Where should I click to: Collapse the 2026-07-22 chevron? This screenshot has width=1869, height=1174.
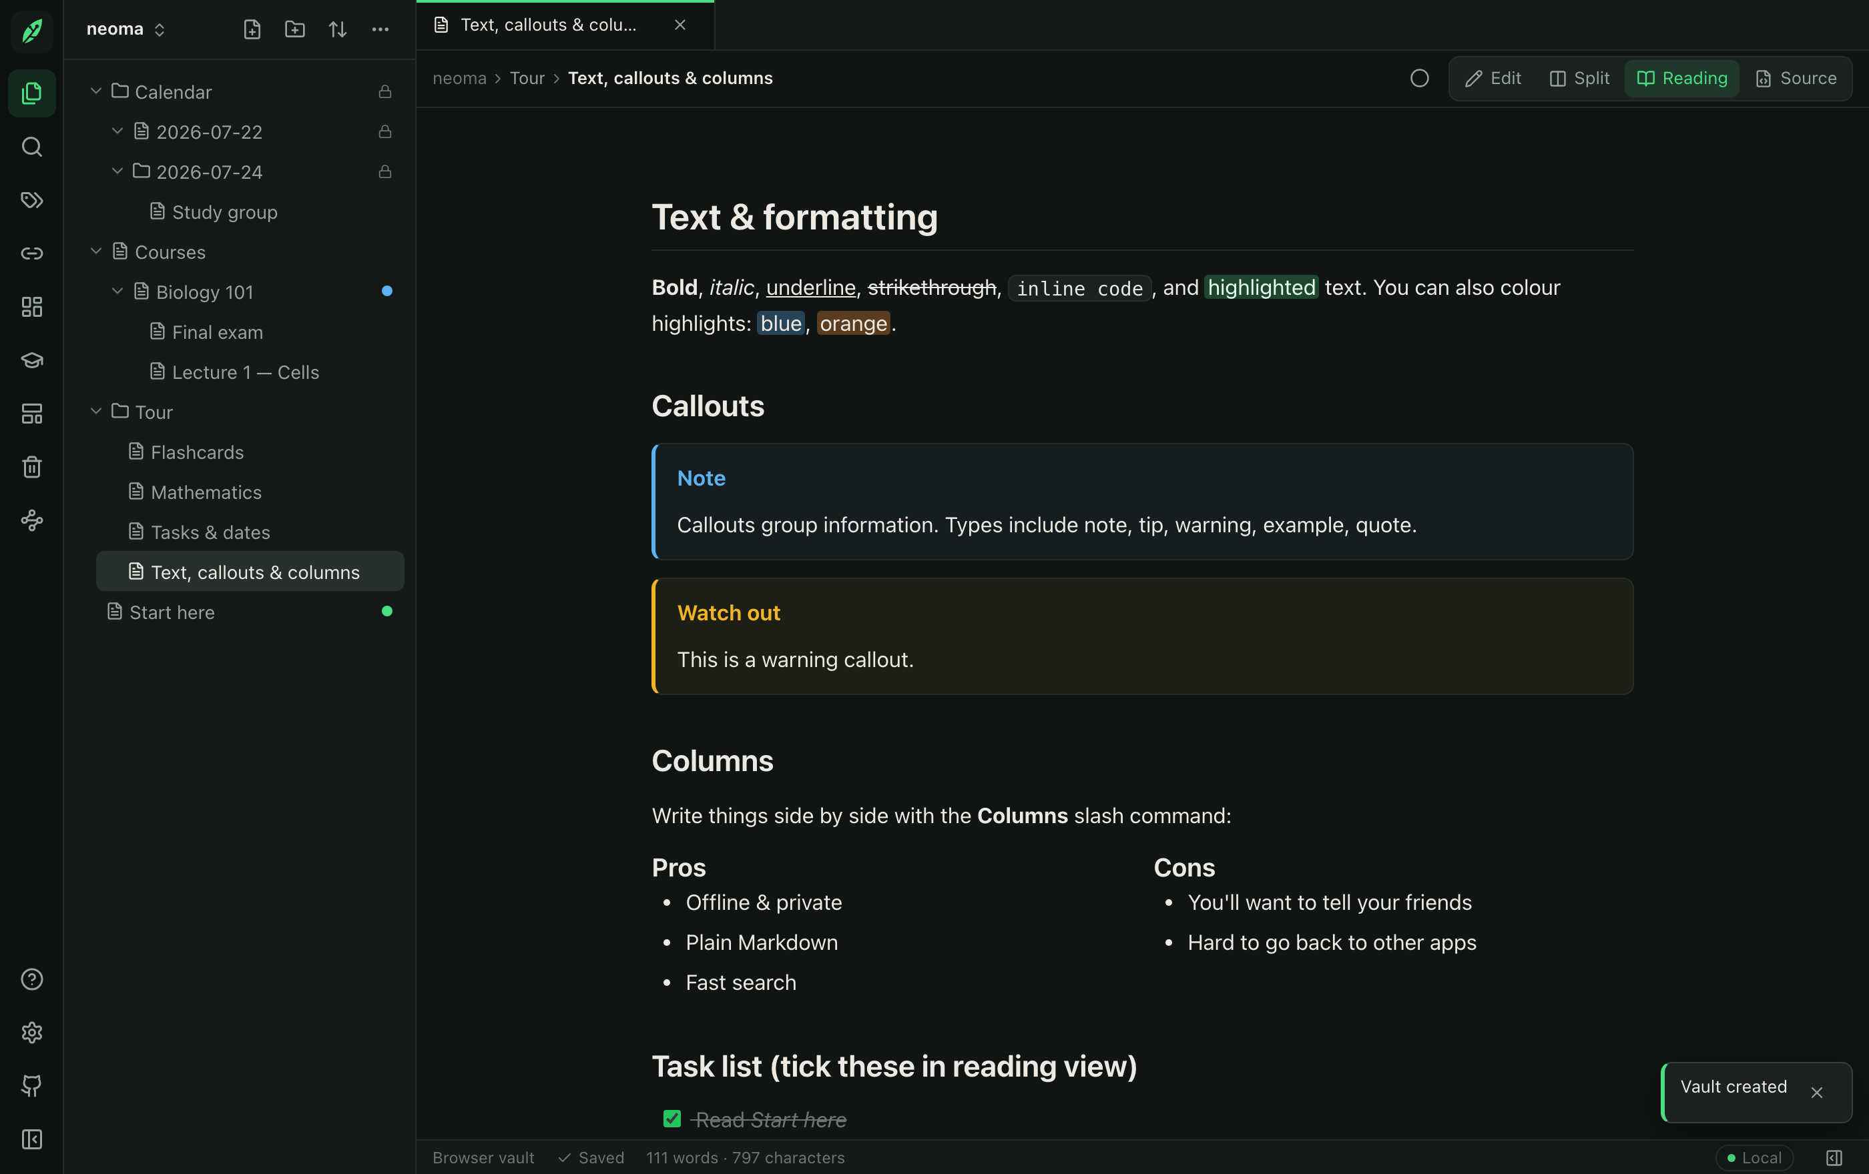pyautogui.click(x=117, y=131)
